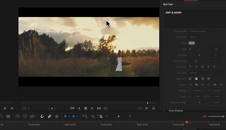
Task: Link Zoom X and Y chain icon
Action: pos(206,96)
